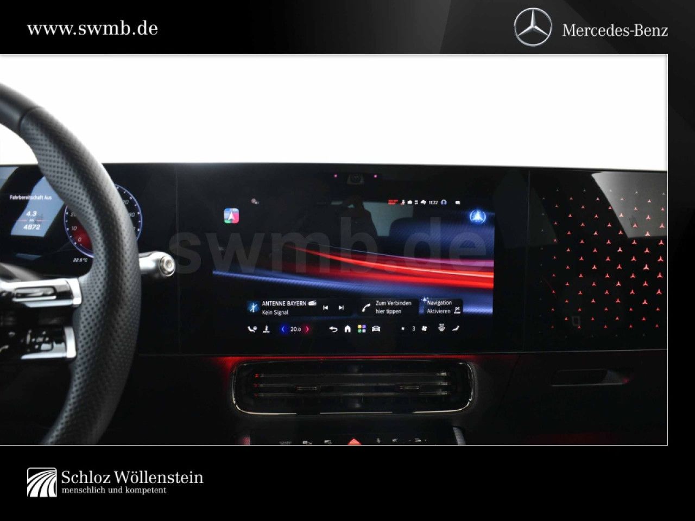The image size is (695, 521).
Task: Open the colorful apps grid
Action: pos(362,329)
